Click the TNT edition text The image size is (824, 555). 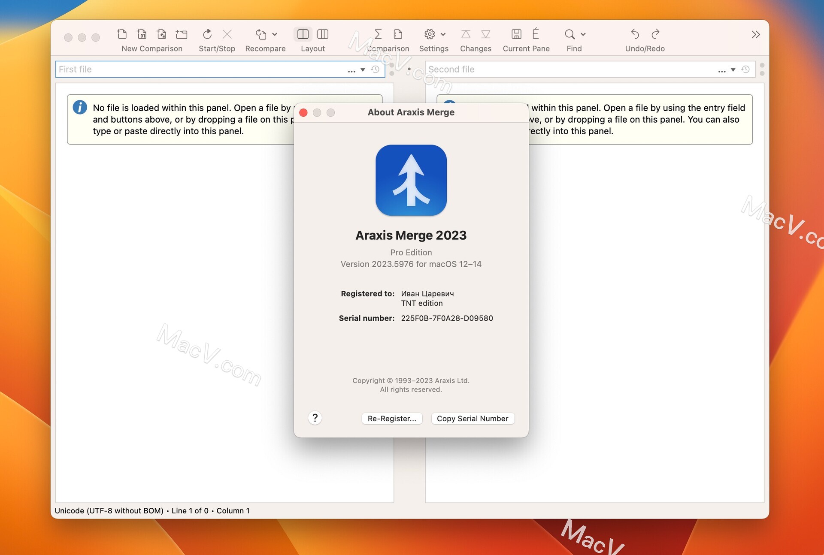422,303
